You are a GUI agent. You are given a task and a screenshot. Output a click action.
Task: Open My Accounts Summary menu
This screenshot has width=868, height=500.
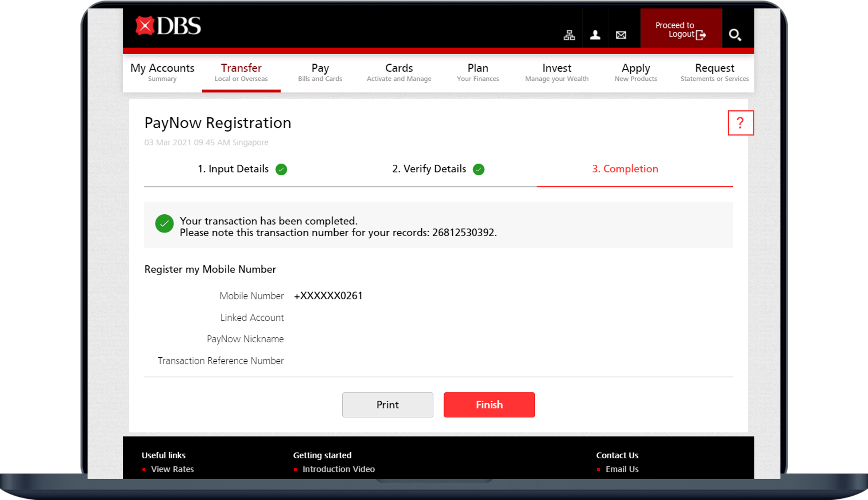162,72
